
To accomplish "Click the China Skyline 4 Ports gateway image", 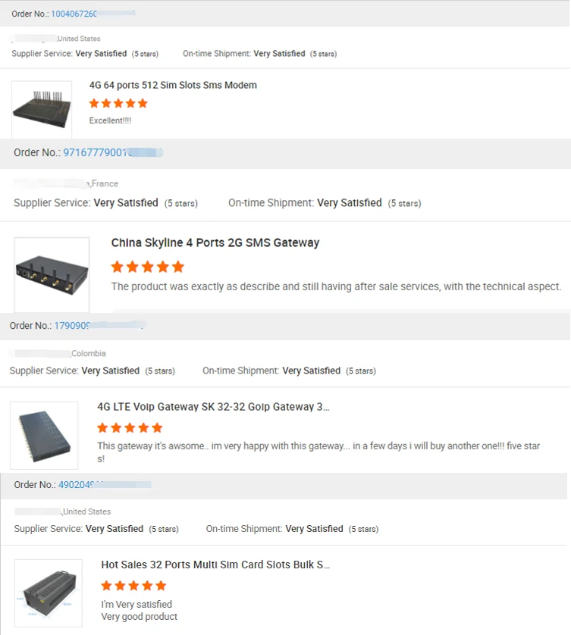I will (x=52, y=274).
